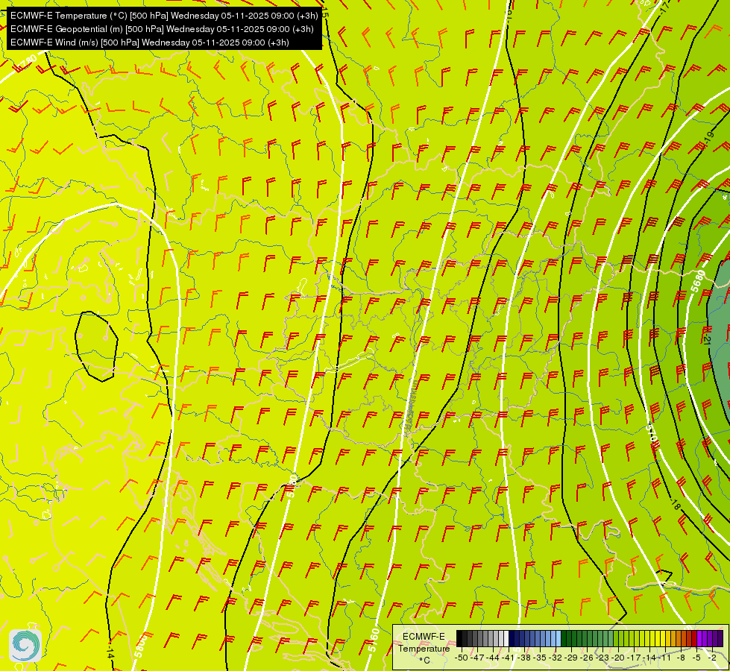
Task: Click the ECMWF-E Temperature °C colorbar title
Action: 424,649
